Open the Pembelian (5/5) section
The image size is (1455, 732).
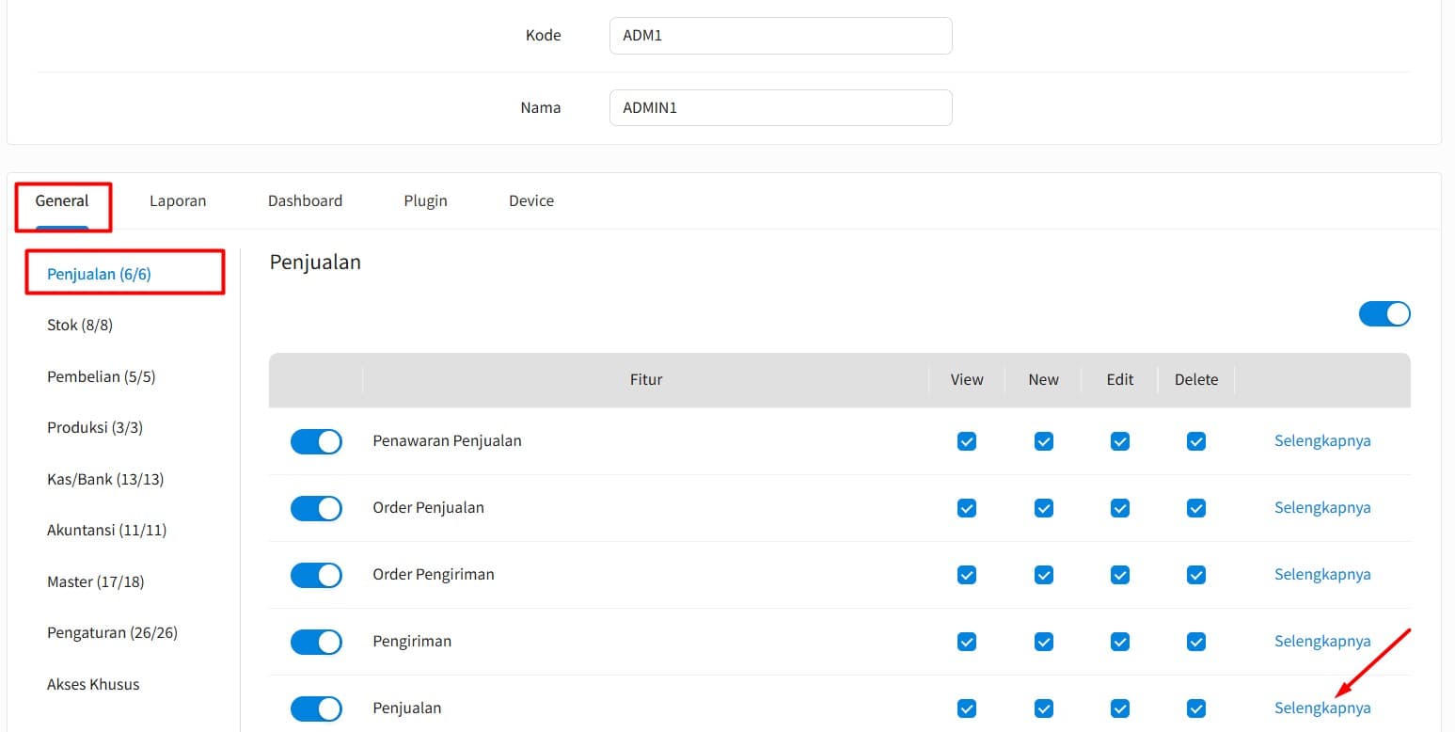pyautogui.click(x=101, y=376)
